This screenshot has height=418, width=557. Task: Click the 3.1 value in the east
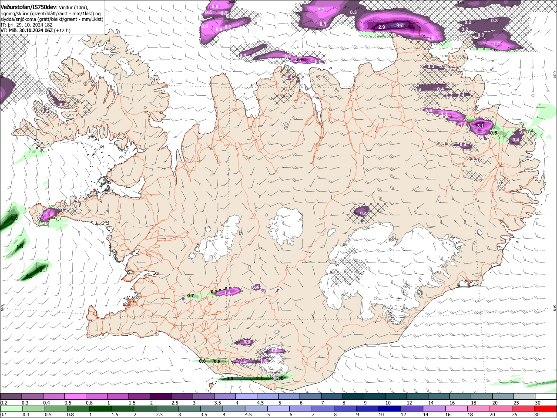tap(480, 125)
